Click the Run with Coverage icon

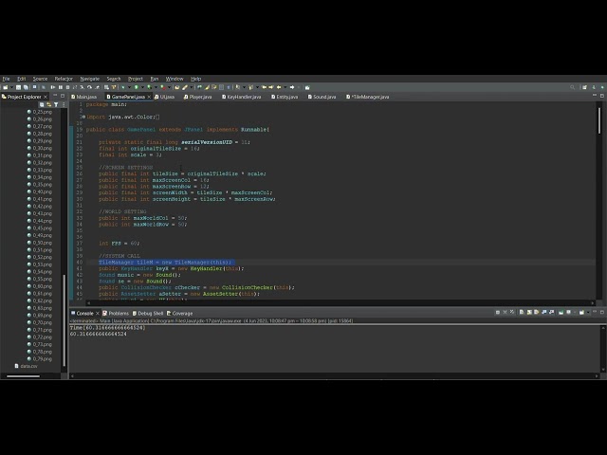(149, 87)
